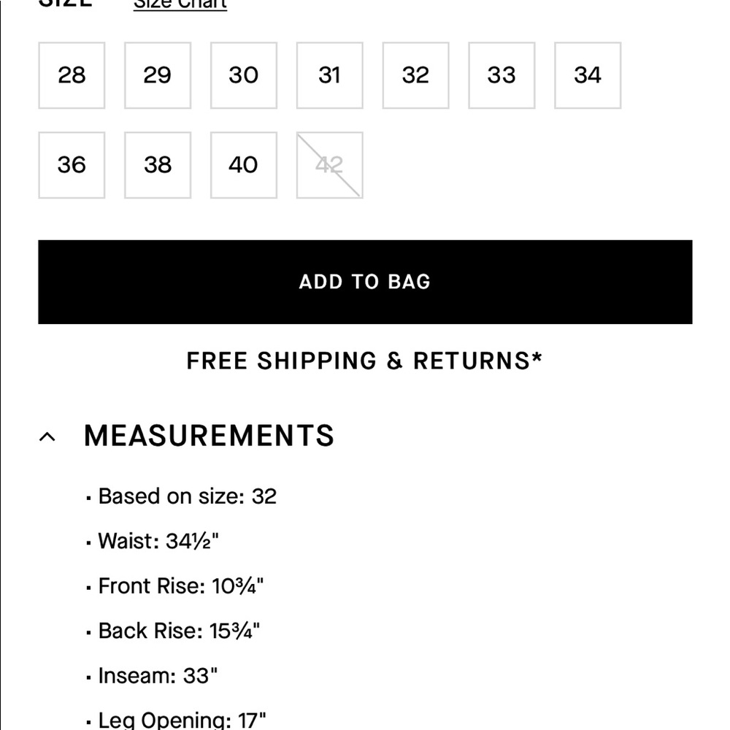Pick size 31

330,75
